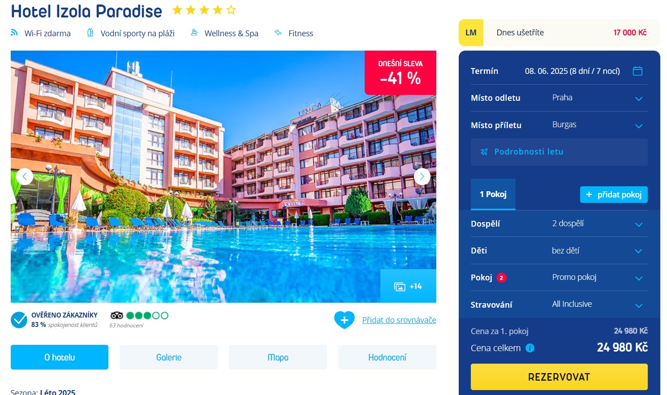
Task: Click the přidat pokoj button
Action: coord(614,194)
